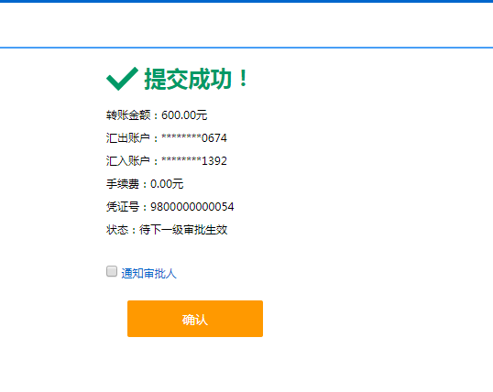
Task: Click the 手续费 label
Action: click(123, 184)
